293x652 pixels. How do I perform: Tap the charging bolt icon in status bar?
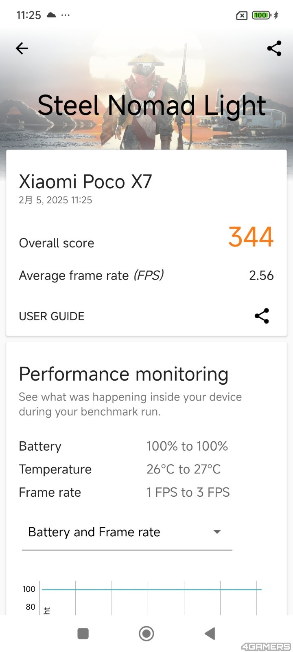click(x=276, y=15)
